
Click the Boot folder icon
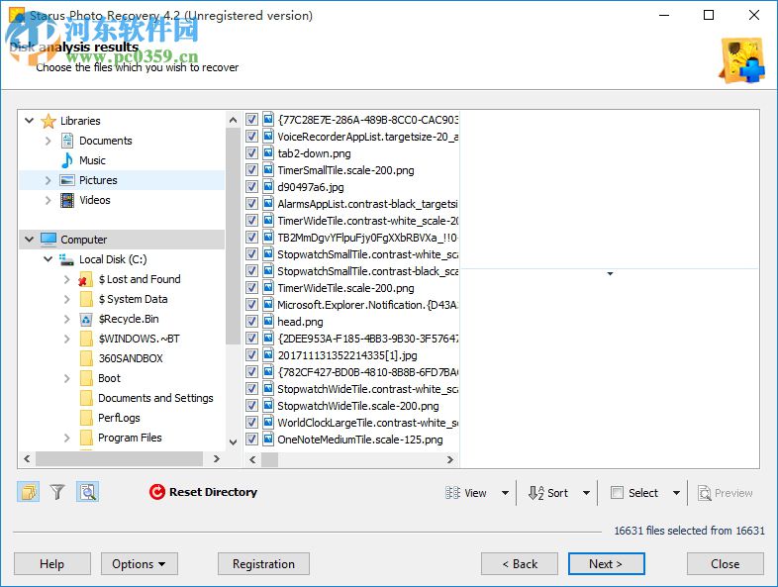pyautogui.click(x=86, y=378)
